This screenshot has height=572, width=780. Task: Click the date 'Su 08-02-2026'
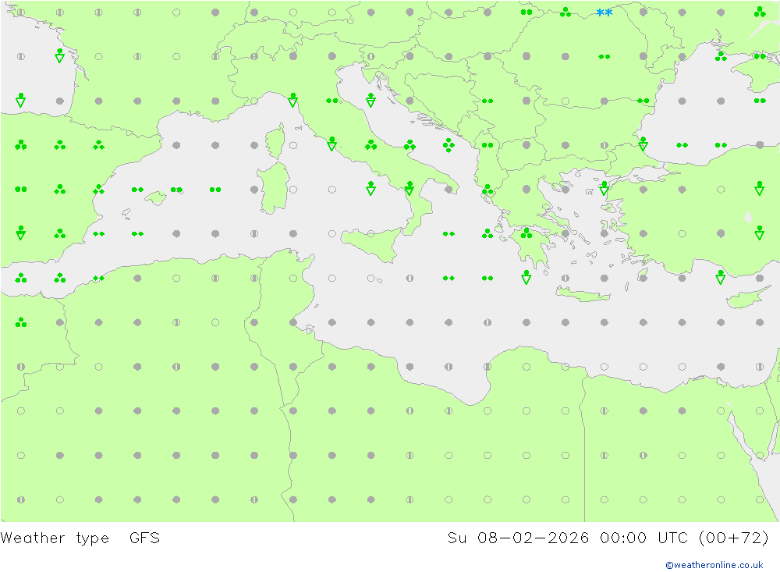pos(518,538)
